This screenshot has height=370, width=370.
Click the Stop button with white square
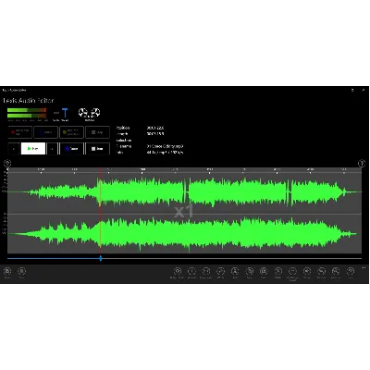click(x=97, y=149)
